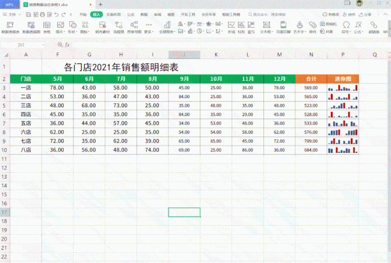
Task: Insert a pivot table (数据透视表)
Action: click(10, 28)
